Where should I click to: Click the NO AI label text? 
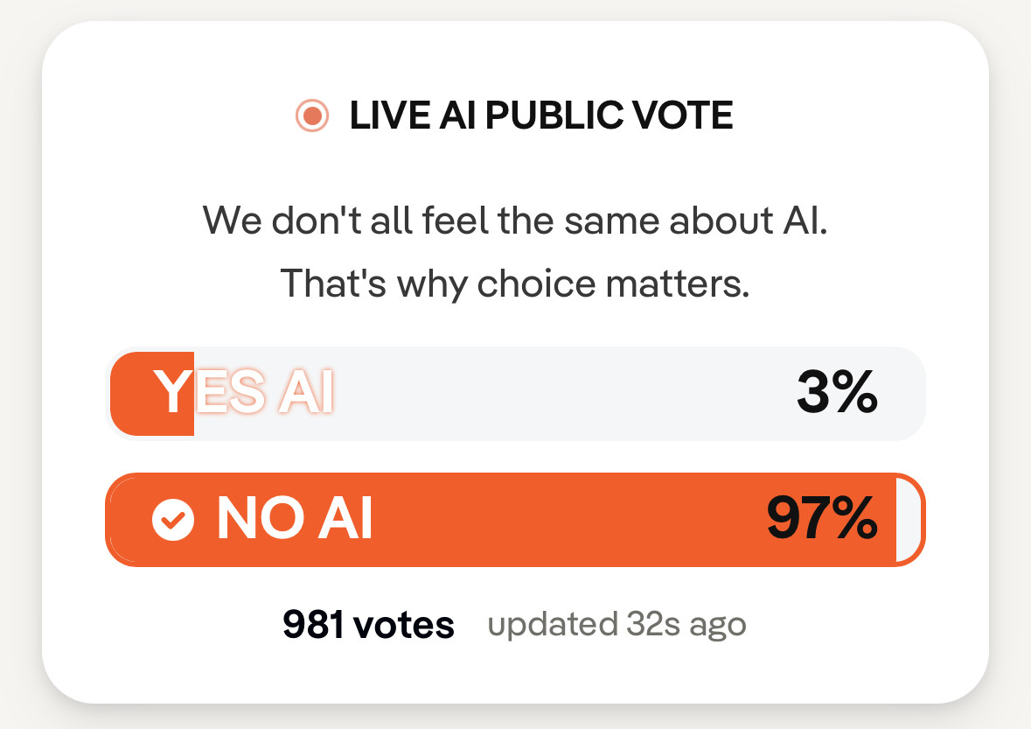tap(295, 520)
